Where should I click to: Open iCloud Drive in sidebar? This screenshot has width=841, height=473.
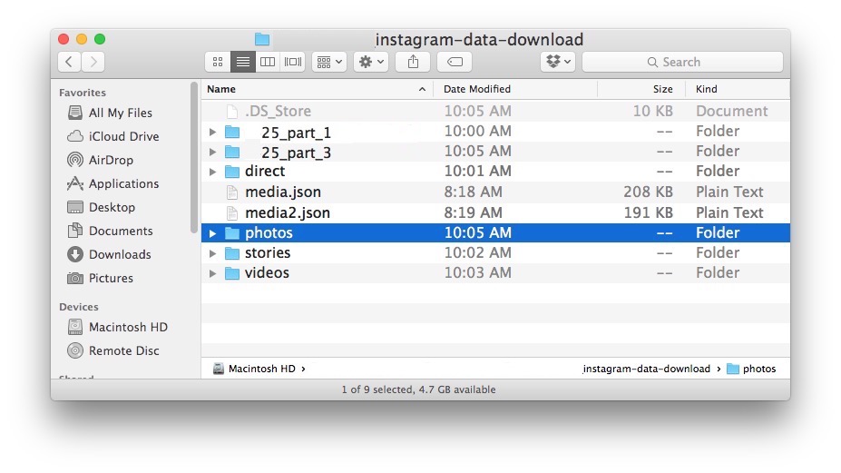[x=113, y=136]
